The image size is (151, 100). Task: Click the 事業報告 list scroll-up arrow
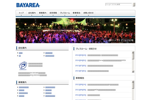133,82
